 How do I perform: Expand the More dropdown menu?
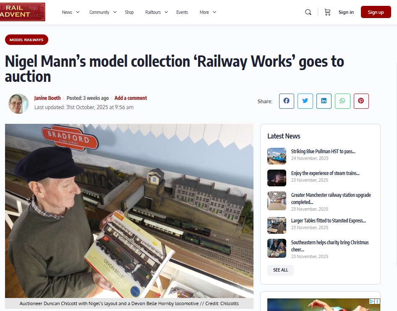pos(208,12)
